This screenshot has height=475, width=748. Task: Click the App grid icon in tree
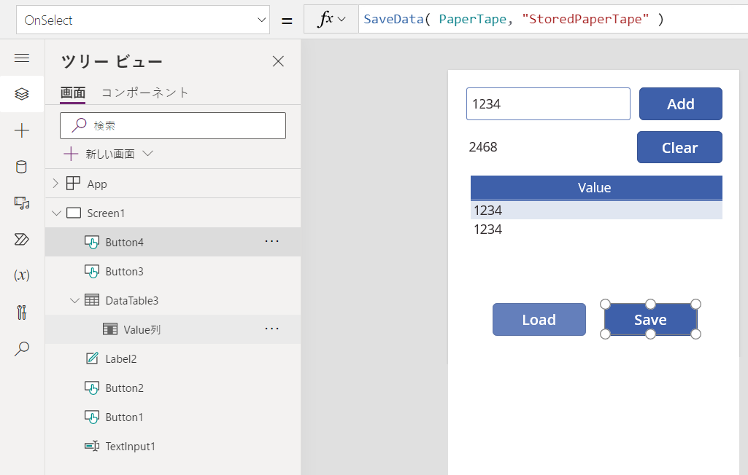(x=73, y=184)
